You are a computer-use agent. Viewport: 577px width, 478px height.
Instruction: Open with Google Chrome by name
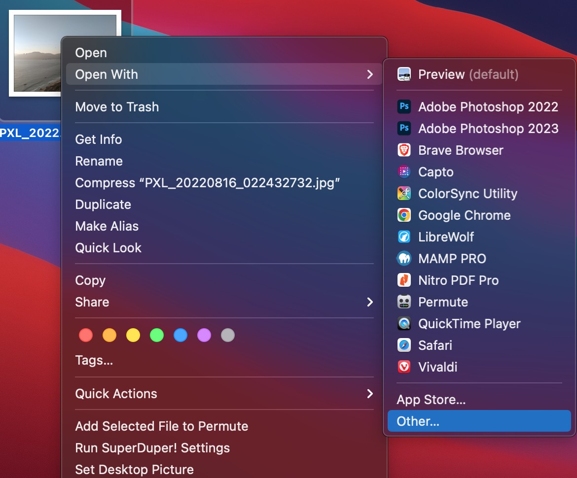pyautogui.click(x=465, y=215)
